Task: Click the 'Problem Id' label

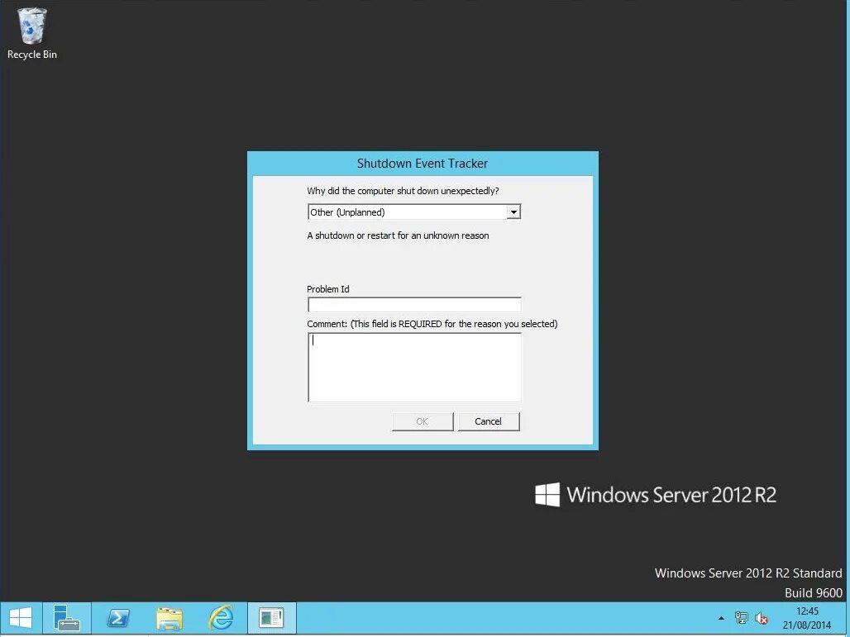Action: pos(328,289)
